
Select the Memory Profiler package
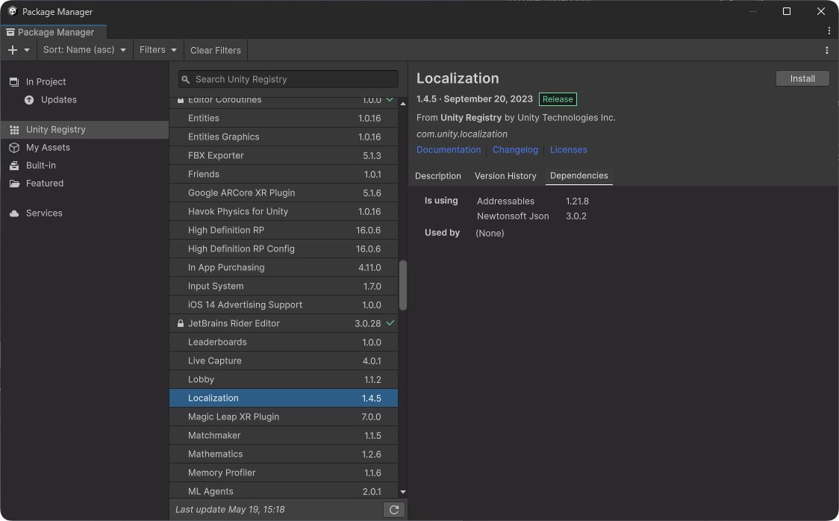tap(284, 473)
